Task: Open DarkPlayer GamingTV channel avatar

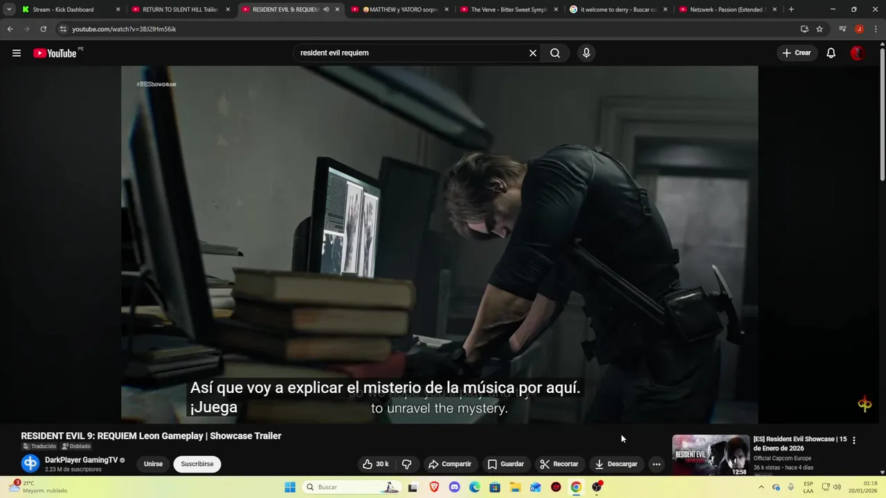Action: tap(30, 463)
